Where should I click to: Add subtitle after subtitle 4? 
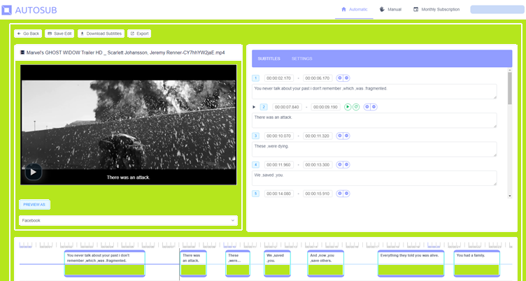pos(339,165)
